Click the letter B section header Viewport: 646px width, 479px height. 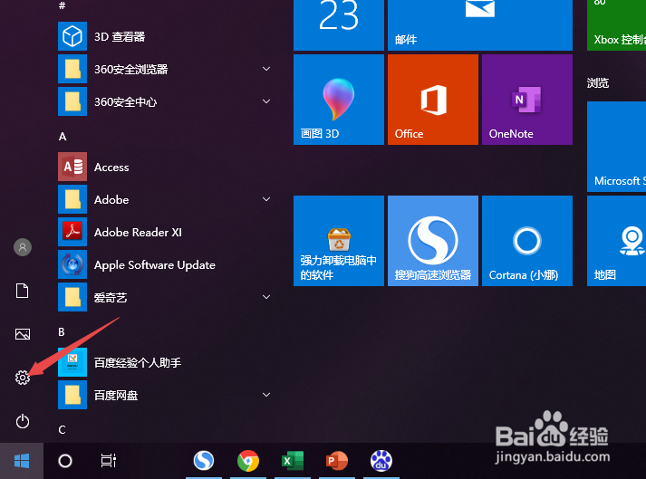62,332
